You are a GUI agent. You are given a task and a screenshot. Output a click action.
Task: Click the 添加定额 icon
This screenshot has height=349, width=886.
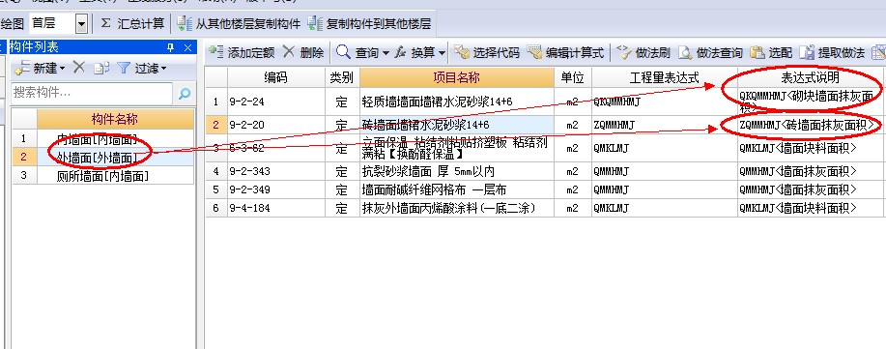(215, 52)
